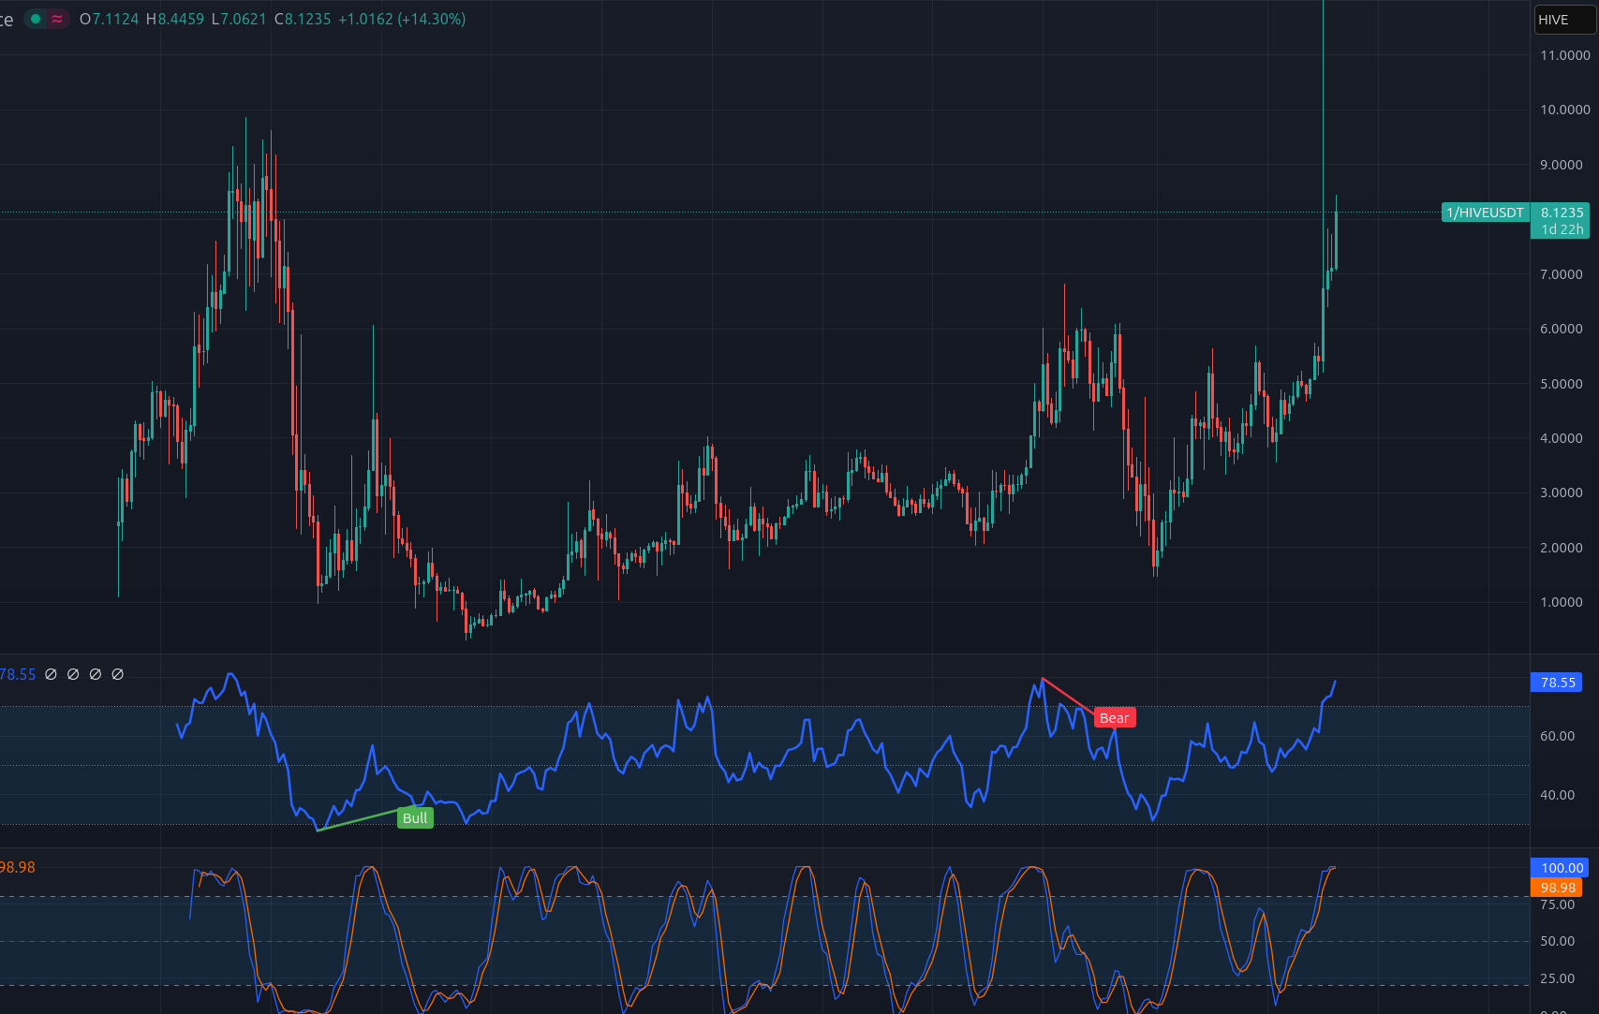Image resolution: width=1599 pixels, height=1014 pixels.
Task: Click the 5.0000 price scale label
Action: (x=1562, y=384)
